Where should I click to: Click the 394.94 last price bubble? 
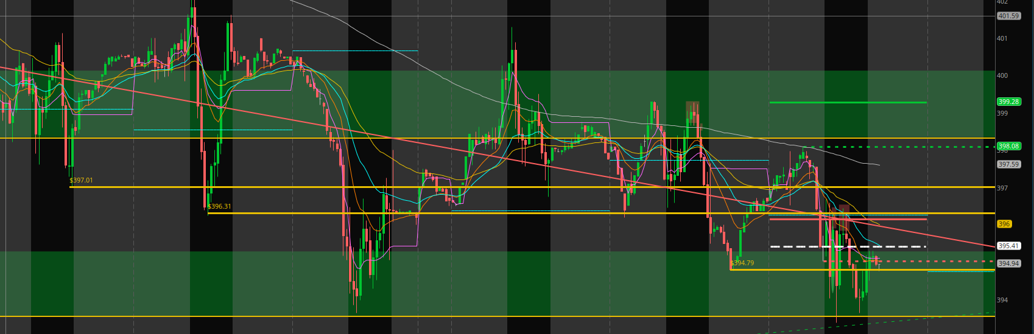click(x=1009, y=263)
